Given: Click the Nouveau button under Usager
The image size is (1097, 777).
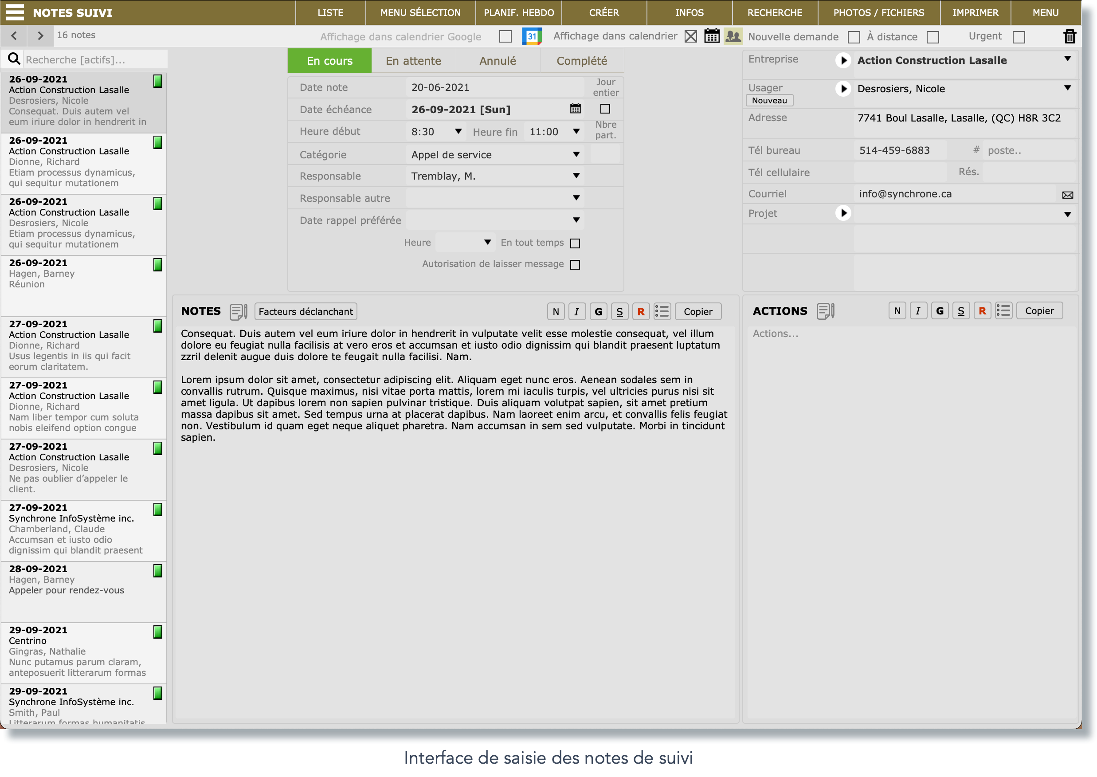Looking at the screenshot, I should (769, 101).
